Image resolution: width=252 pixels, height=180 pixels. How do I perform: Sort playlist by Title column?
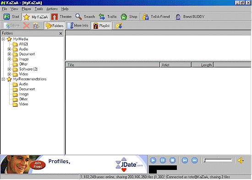click(x=113, y=65)
